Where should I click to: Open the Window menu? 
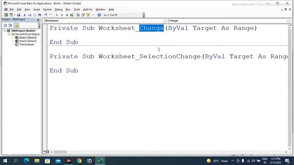point(101,9)
